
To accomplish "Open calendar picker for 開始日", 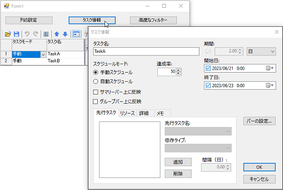I will tap(270, 68).
